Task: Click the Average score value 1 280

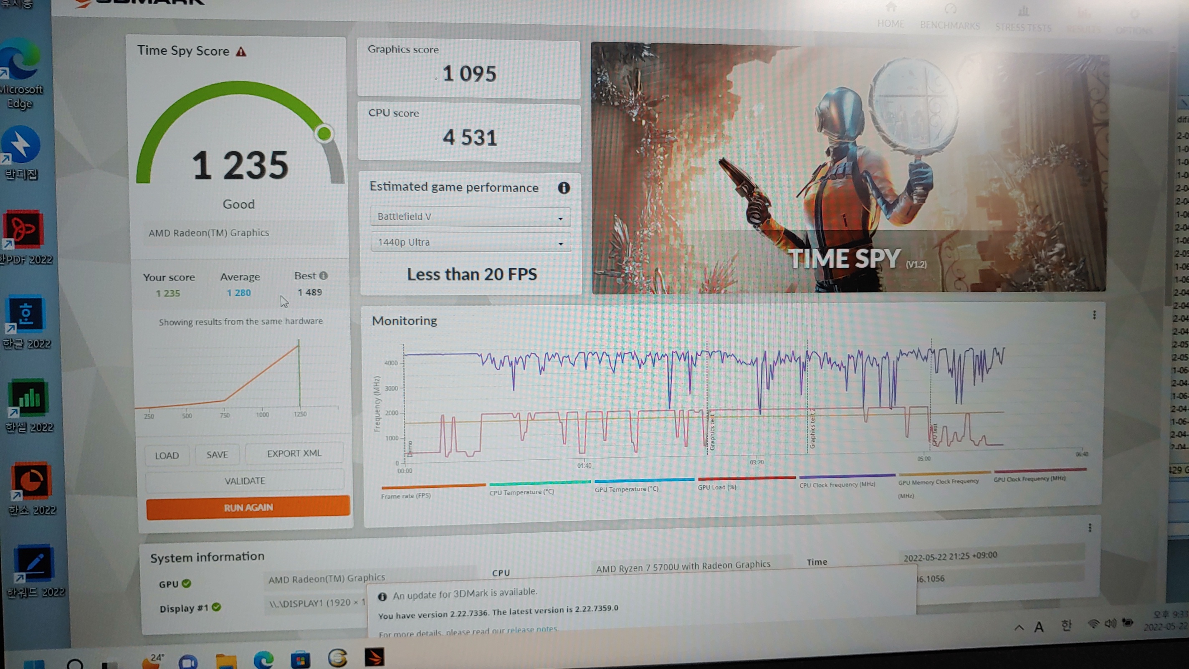Action: pos(239,293)
